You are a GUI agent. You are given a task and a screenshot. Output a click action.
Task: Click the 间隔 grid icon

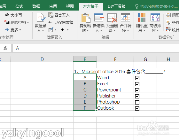tap(168, 15)
